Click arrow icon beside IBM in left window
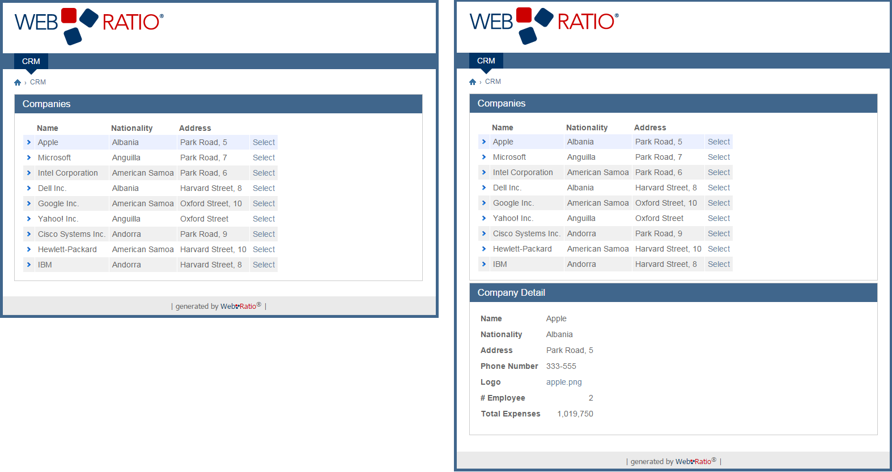 pyautogui.click(x=29, y=265)
